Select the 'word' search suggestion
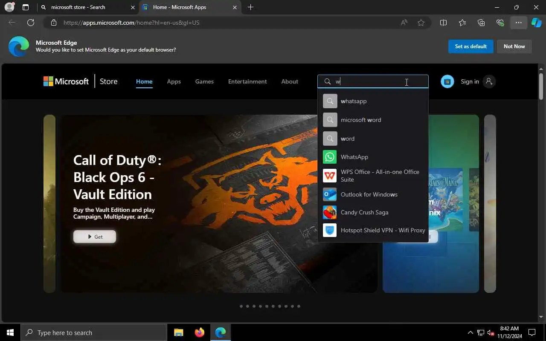Viewport: 546px width, 341px height. click(373, 139)
